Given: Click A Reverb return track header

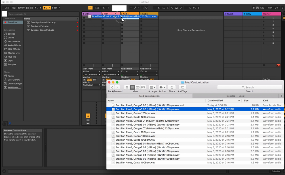Looking at the screenshot, I should 233,14.
